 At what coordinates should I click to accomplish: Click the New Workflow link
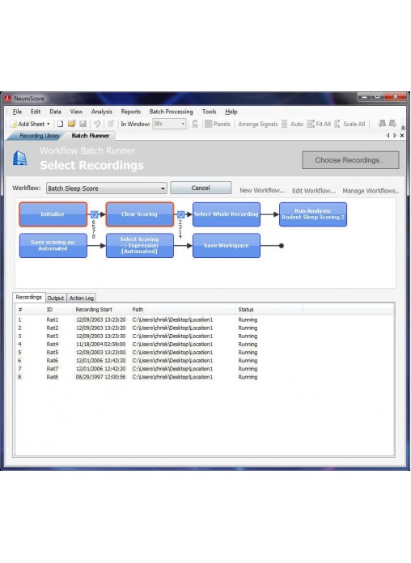click(x=262, y=190)
